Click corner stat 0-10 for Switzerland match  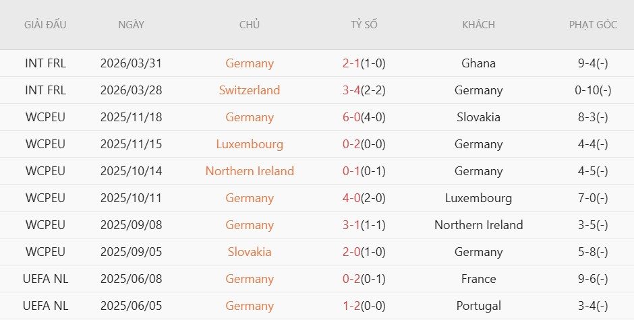[593, 90]
